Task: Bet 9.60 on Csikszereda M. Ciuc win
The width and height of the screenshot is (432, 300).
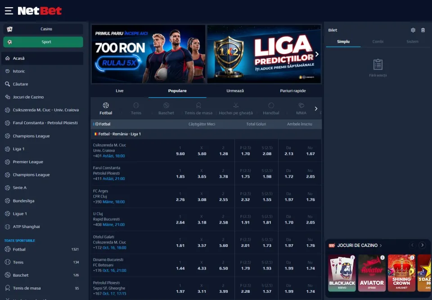Action: (180, 151)
